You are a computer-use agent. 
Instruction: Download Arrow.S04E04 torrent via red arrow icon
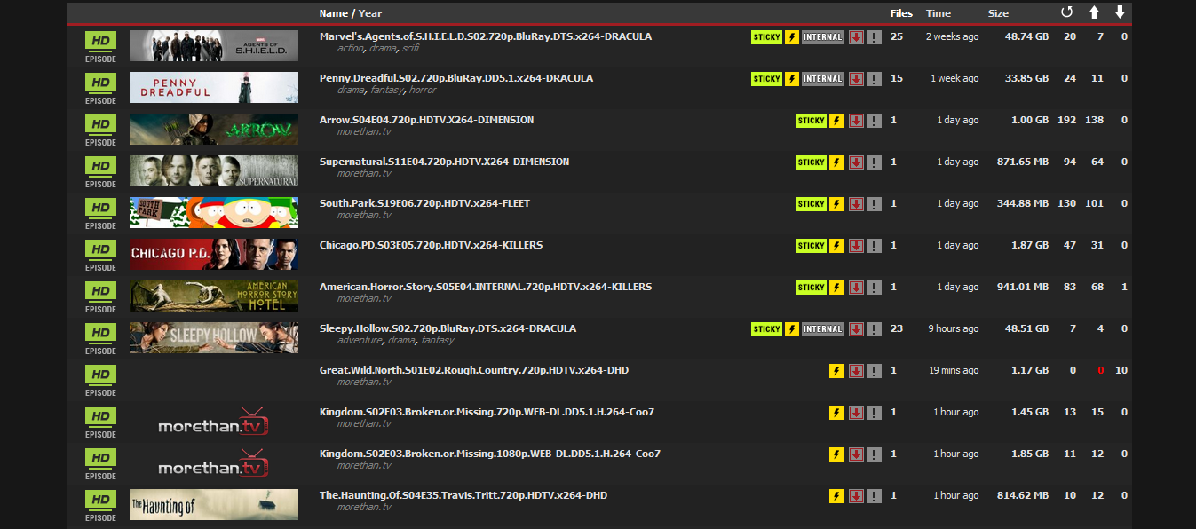pos(856,121)
